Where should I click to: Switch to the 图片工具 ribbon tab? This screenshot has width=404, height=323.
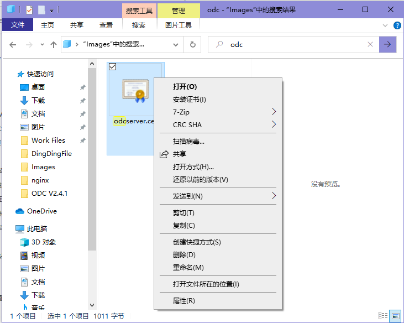point(179,25)
